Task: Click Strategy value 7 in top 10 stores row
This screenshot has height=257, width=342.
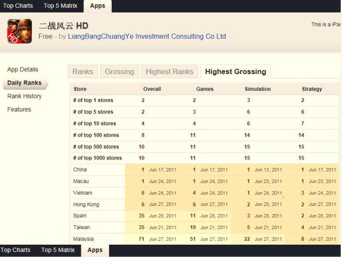Action: pyautogui.click(x=303, y=123)
